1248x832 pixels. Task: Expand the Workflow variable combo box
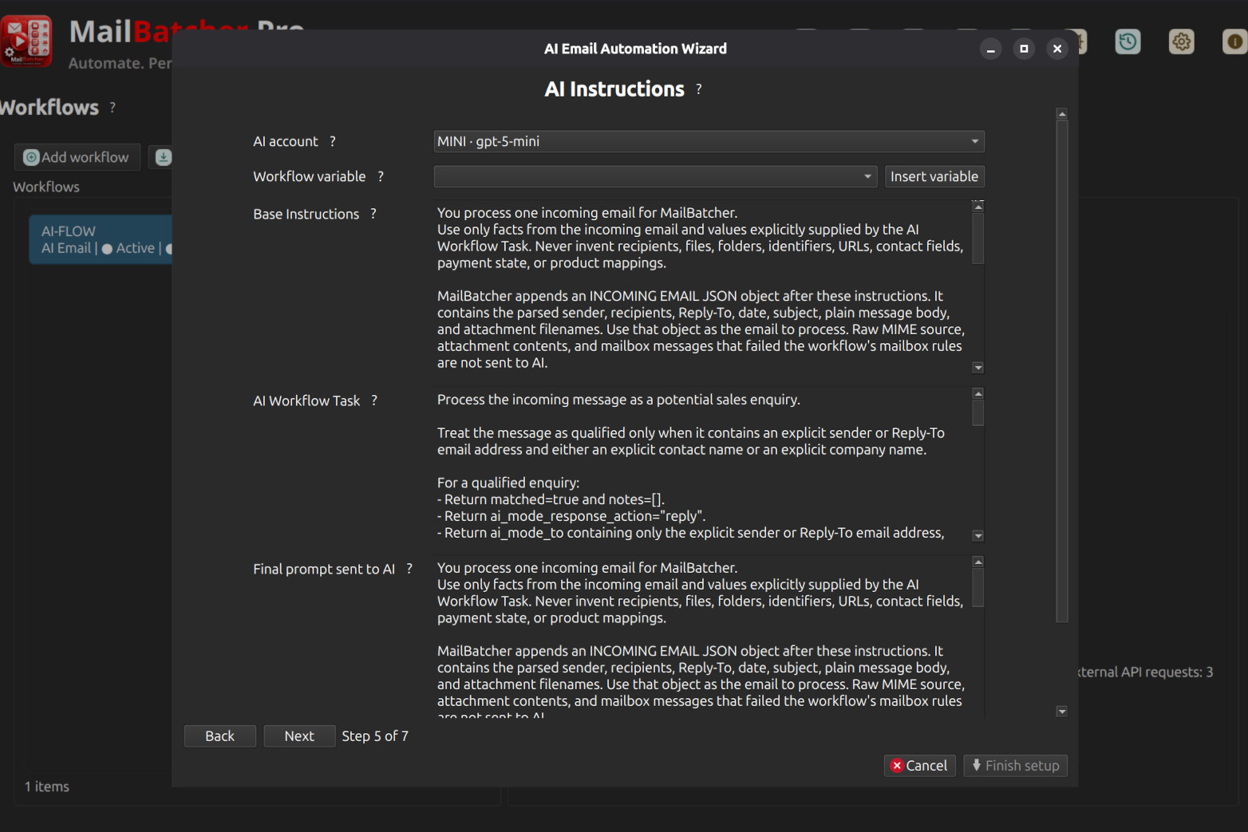655,176
